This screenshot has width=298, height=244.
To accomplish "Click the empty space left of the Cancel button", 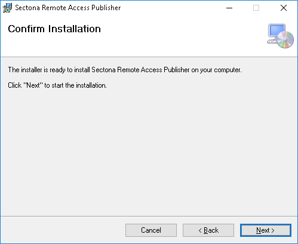I will pos(63,230).
